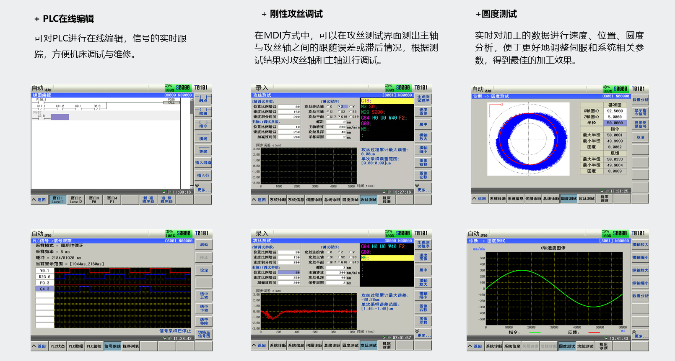Select the 触点 contact tool in ladder editor
The height and width of the screenshot is (361, 675).
[203, 99]
